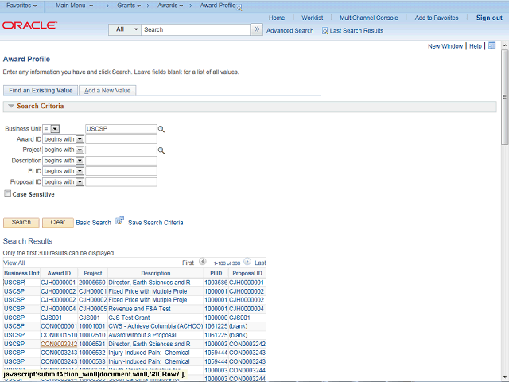509x382 pixels.
Task: Click the First results link
Action: coord(188,263)
